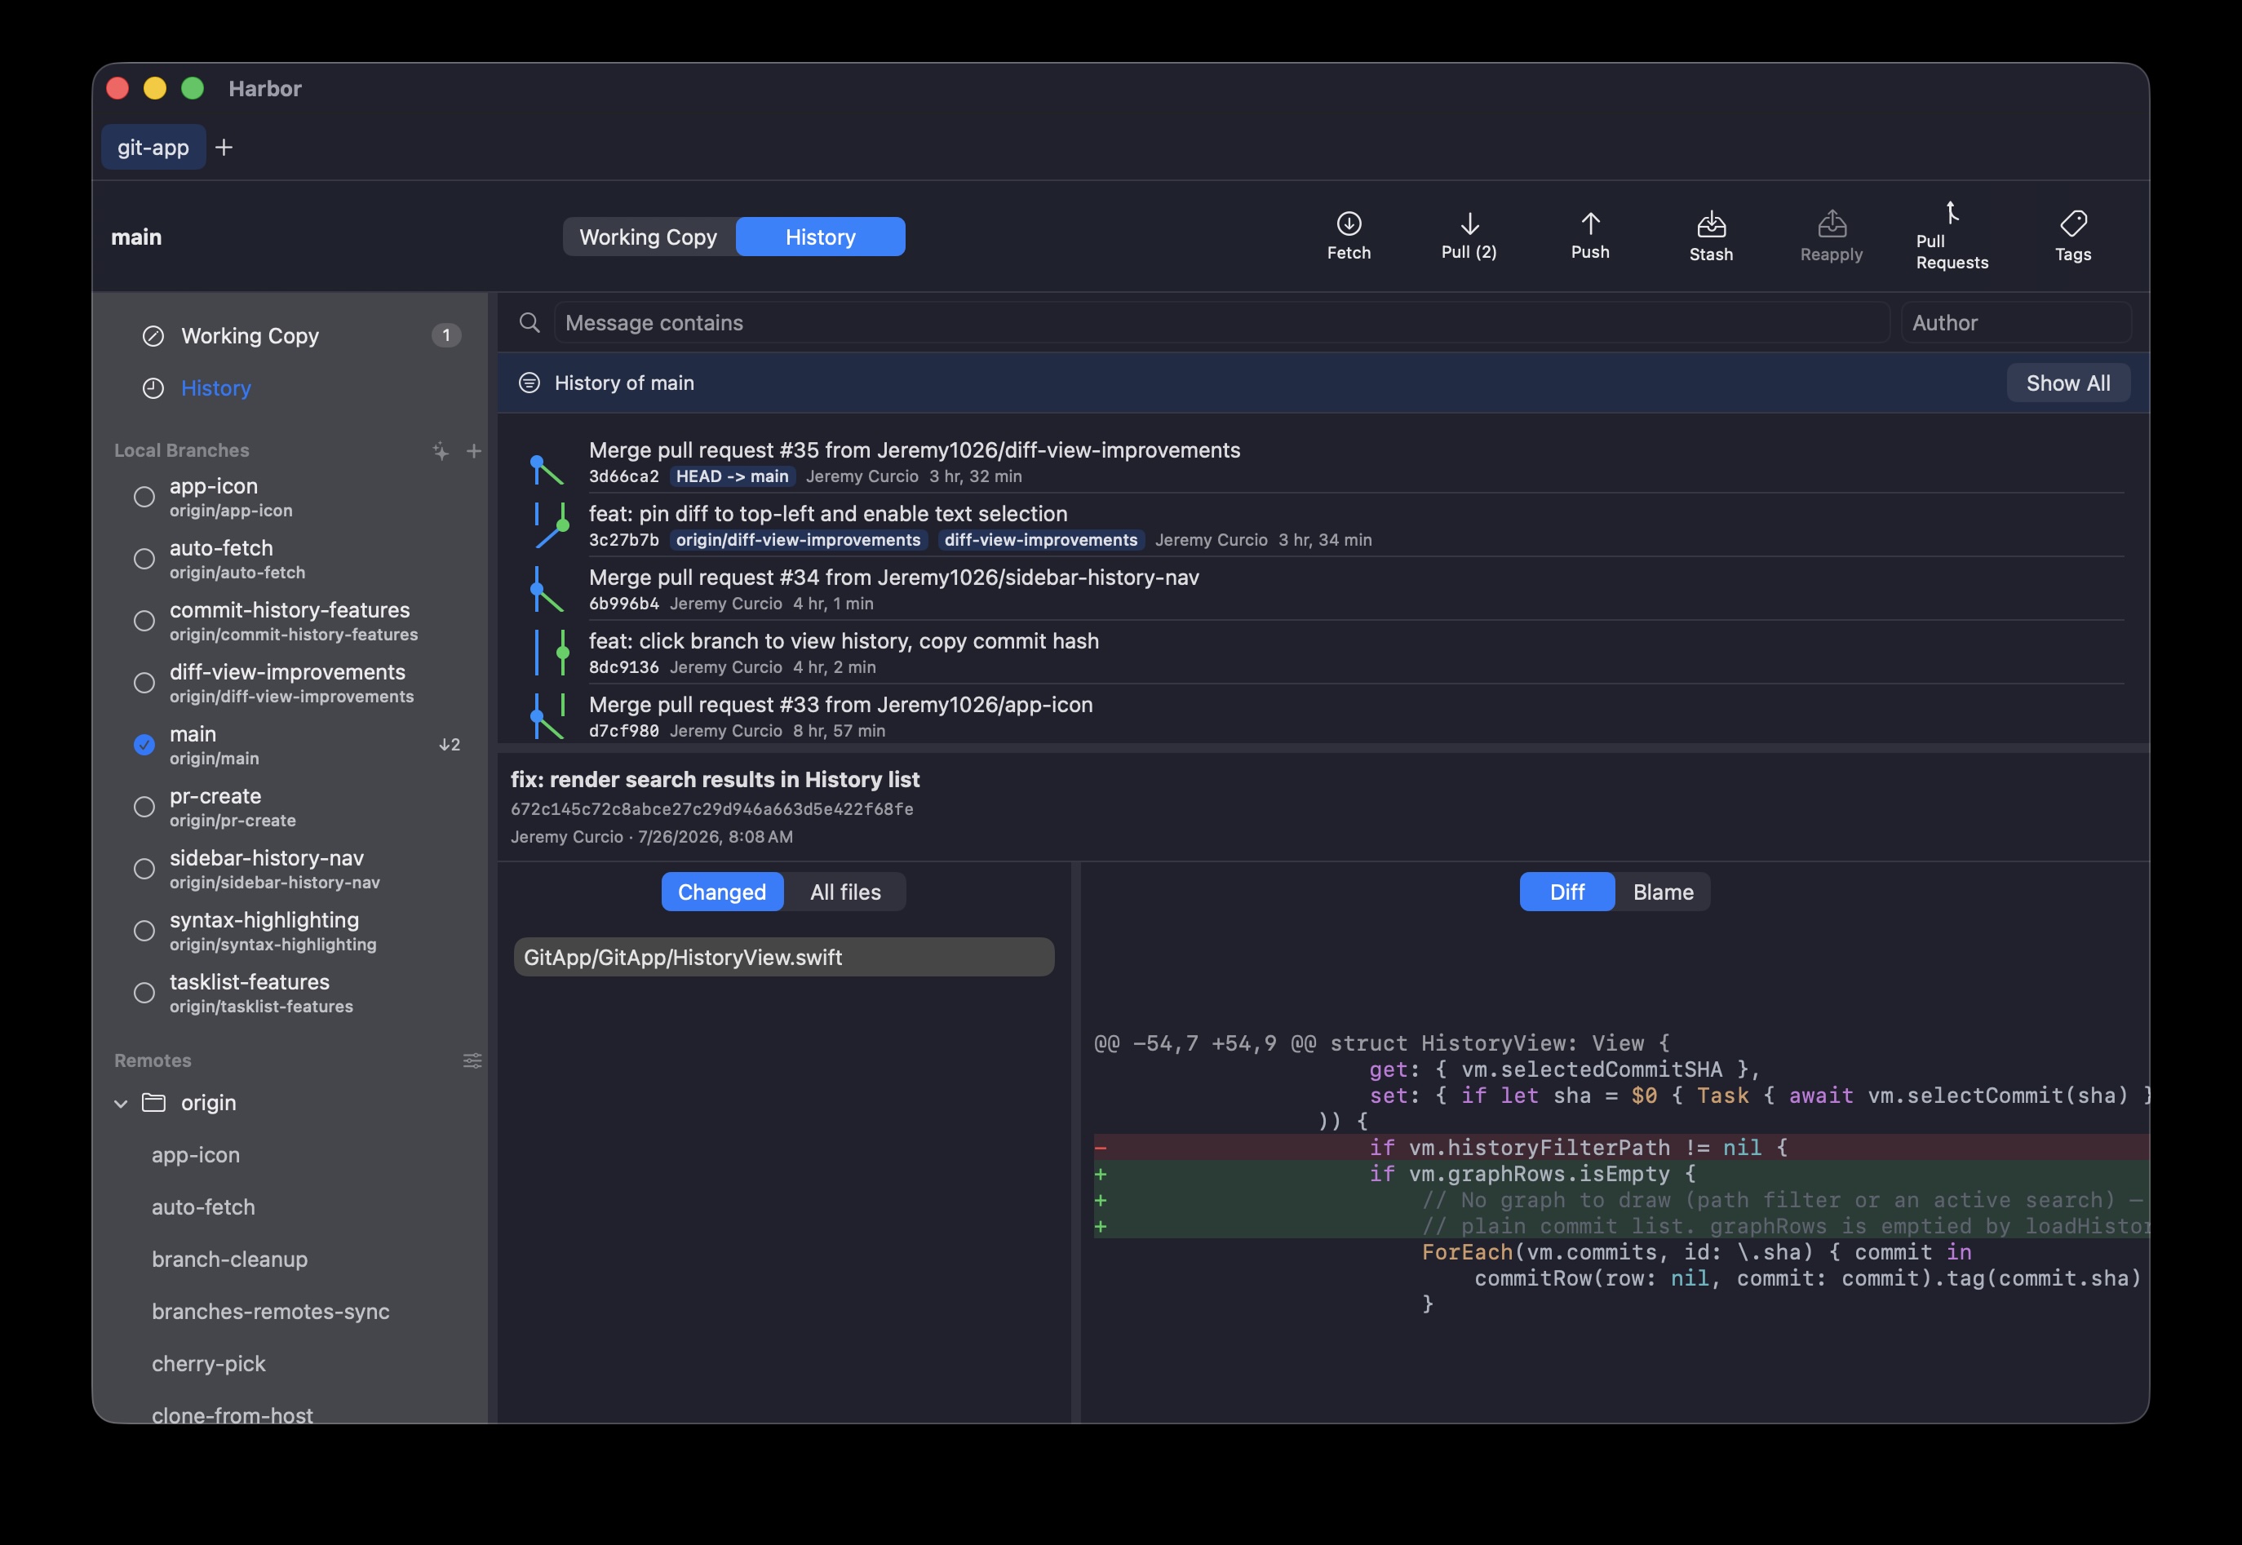The image size is (2242, 1545).
Task: Click graph node of commit 3d66ca2
Action: coord(538,463)
